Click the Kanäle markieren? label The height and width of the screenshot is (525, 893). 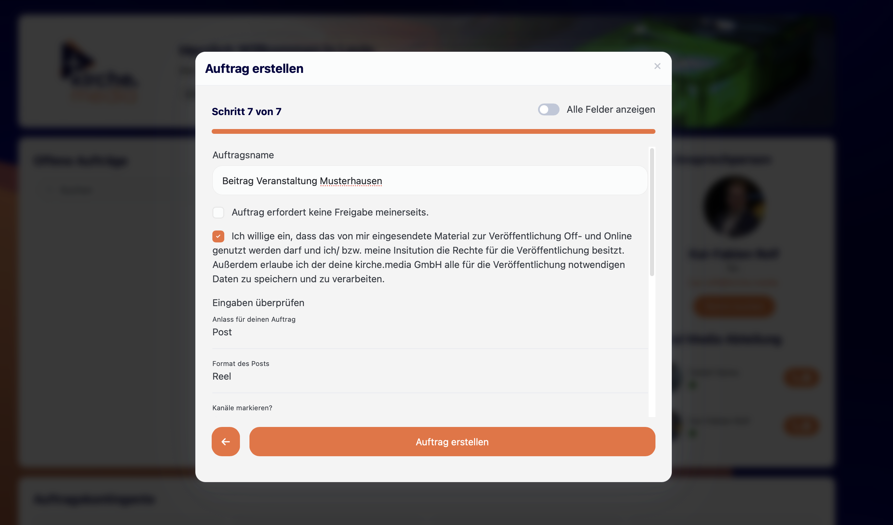pos(242,408)
